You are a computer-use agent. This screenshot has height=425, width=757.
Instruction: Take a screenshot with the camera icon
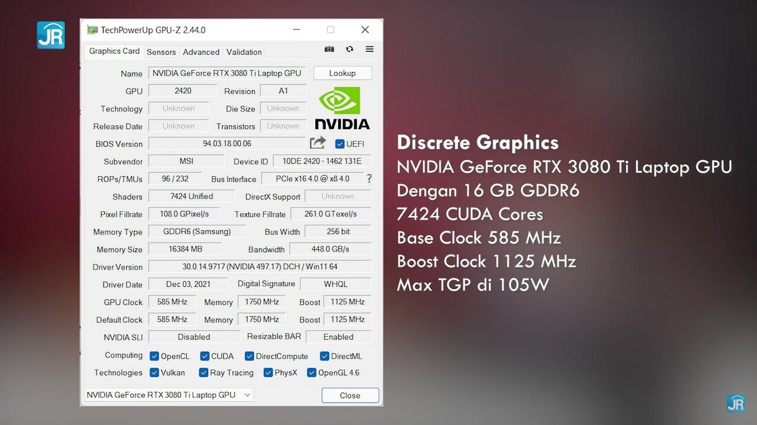[x=329, y=50]
